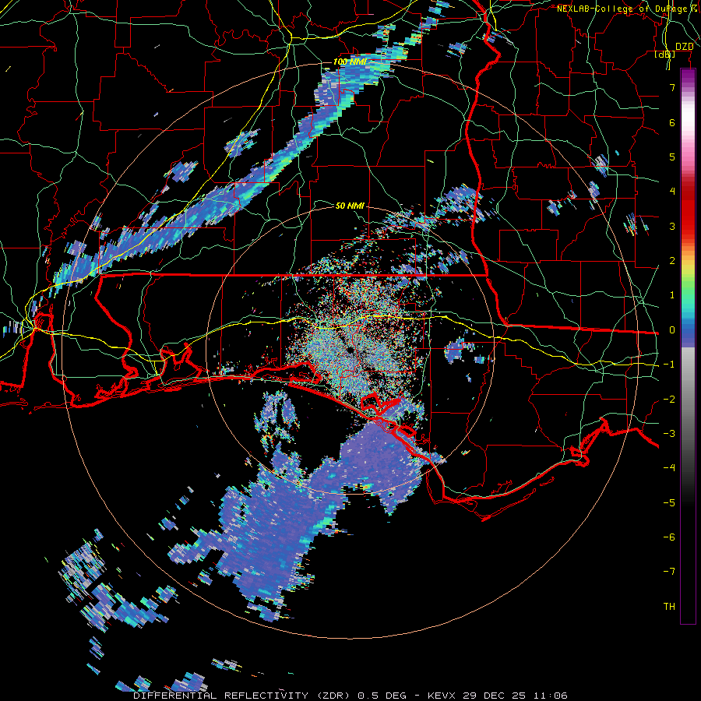Click the "1" value on the color scale
The height and width of the screenshot is (701, 701).
tap(672, 295)
